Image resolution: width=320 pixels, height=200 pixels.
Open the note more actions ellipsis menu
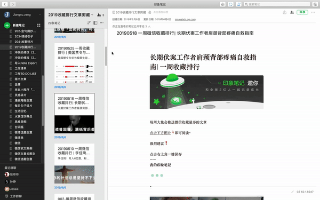pos(313,12)
